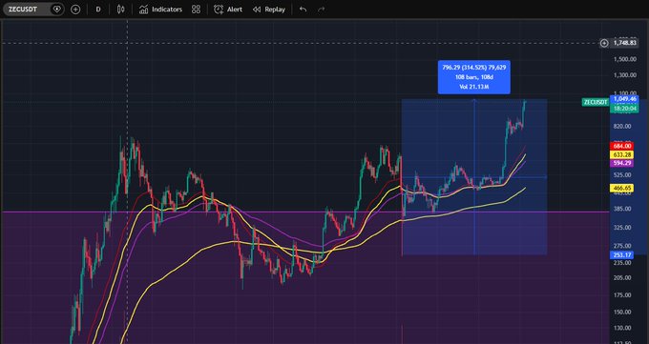The width and height of the screenshot is (649, 344).
Task: Click the plus icon next to 1,748.83
Action: coord(604,43)
